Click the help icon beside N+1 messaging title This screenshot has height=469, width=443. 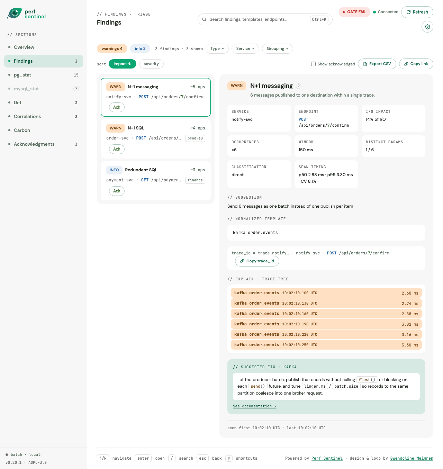299,86
